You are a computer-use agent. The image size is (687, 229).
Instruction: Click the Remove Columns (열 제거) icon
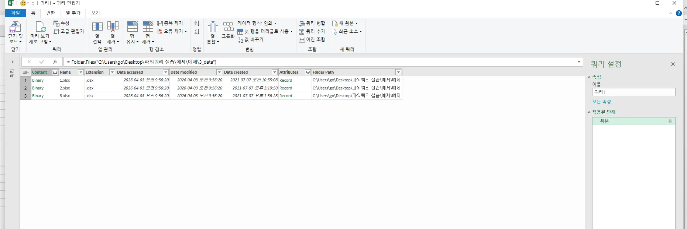coord(113,27)
